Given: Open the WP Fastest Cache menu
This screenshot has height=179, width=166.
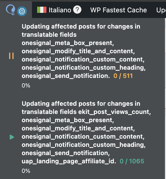Looking at the screenshot, I should (x=118, y=10).
